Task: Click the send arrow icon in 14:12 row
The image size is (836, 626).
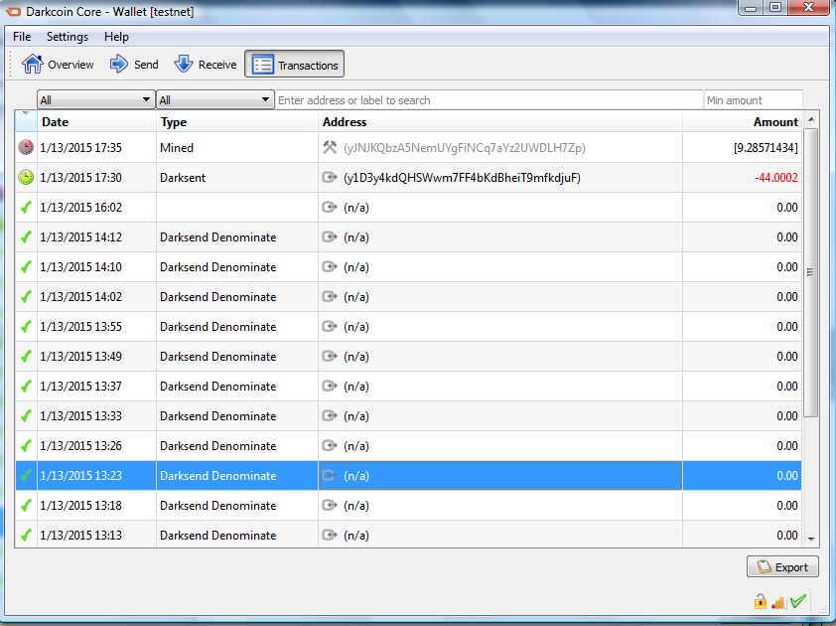Action: click(x=330, y=236)
